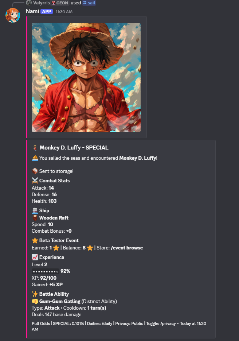Click the ship emoji next to Ship heading

(35, 210)
